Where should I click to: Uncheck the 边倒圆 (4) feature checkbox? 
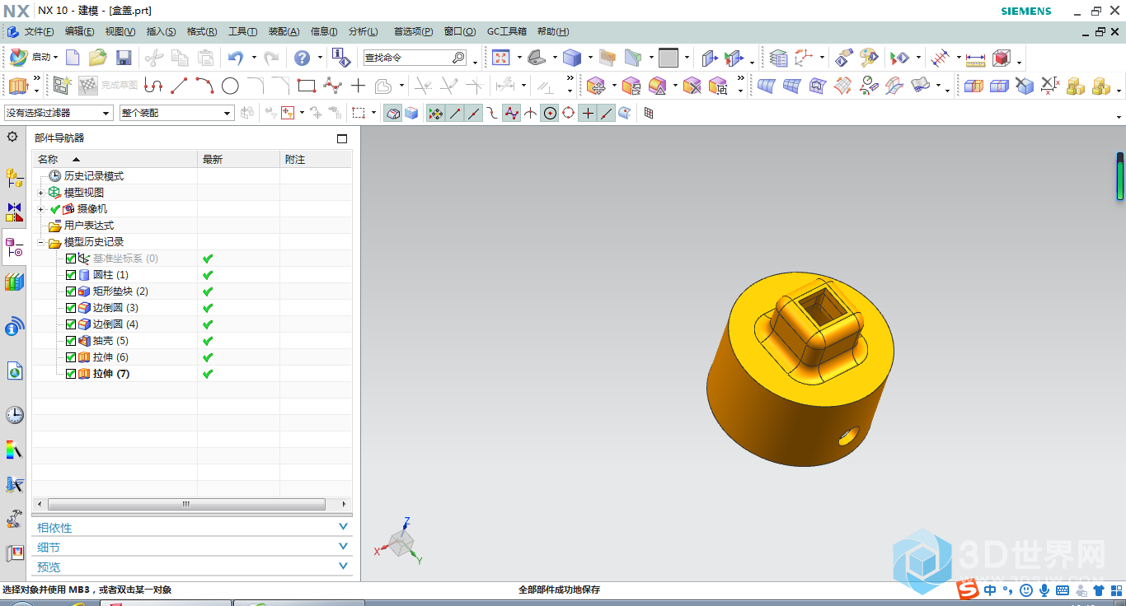point(71,324)
